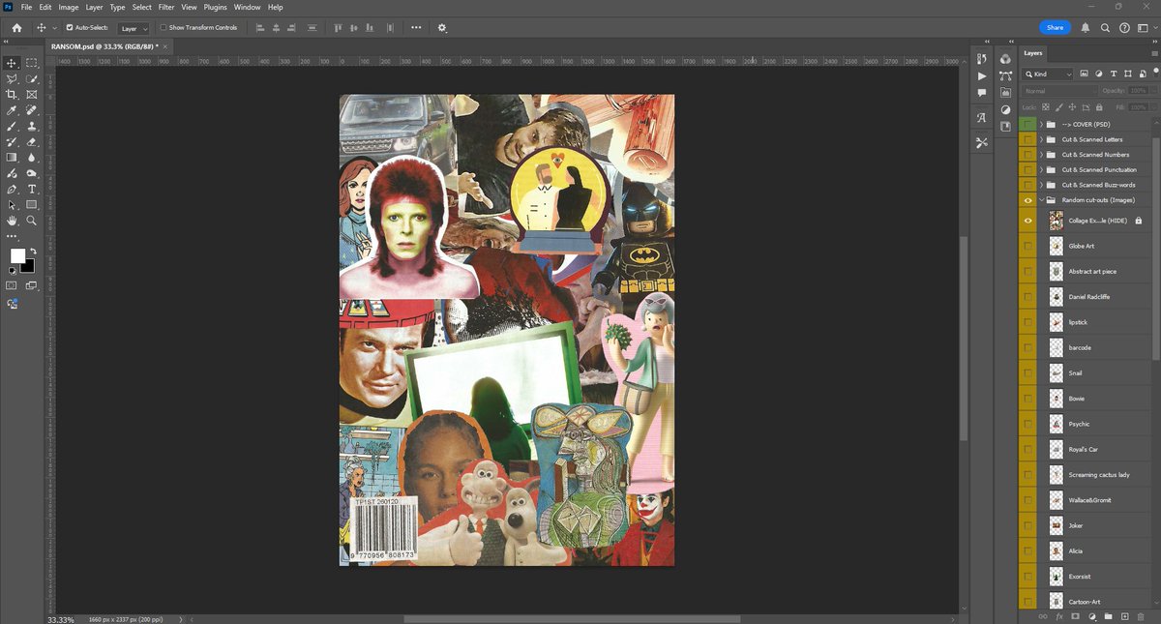
Task: Select the Hand tool
Action: coord(12,221)
